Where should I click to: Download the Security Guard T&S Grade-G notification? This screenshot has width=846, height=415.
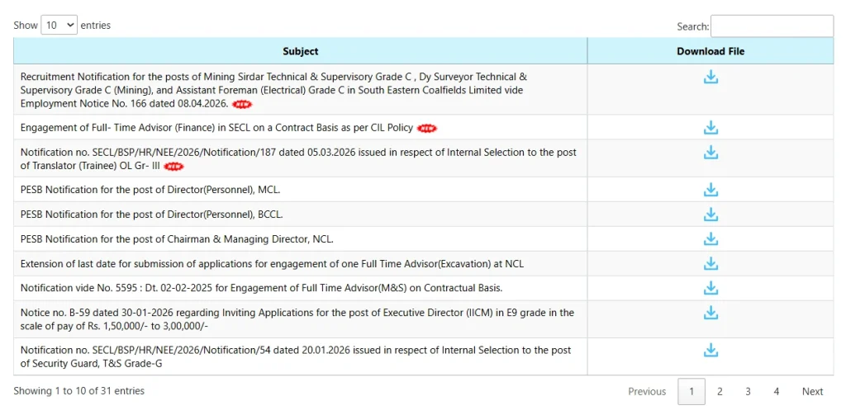[711, 351]
